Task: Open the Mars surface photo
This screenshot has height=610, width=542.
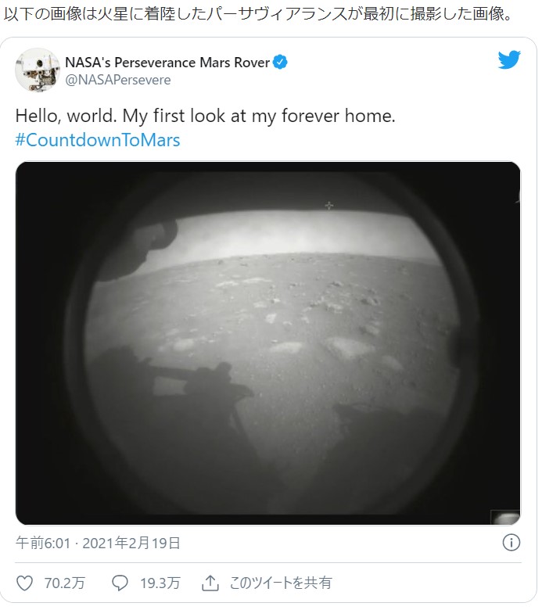Action: tap(267, 343)
